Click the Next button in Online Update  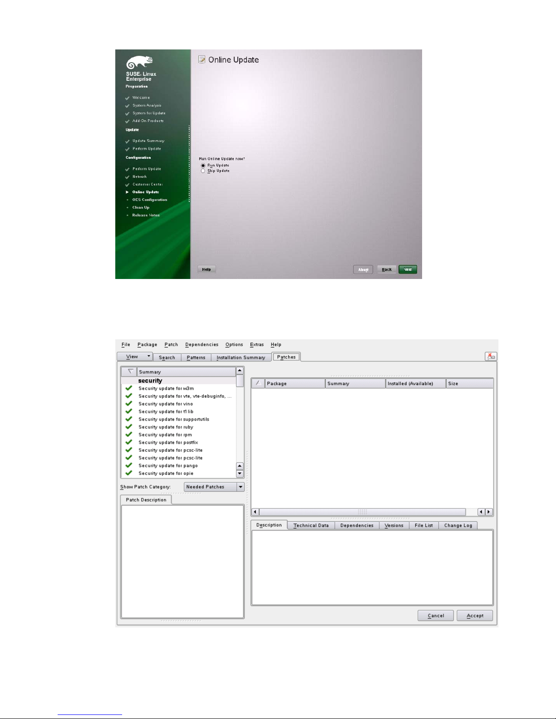click(x=408, y=269)
